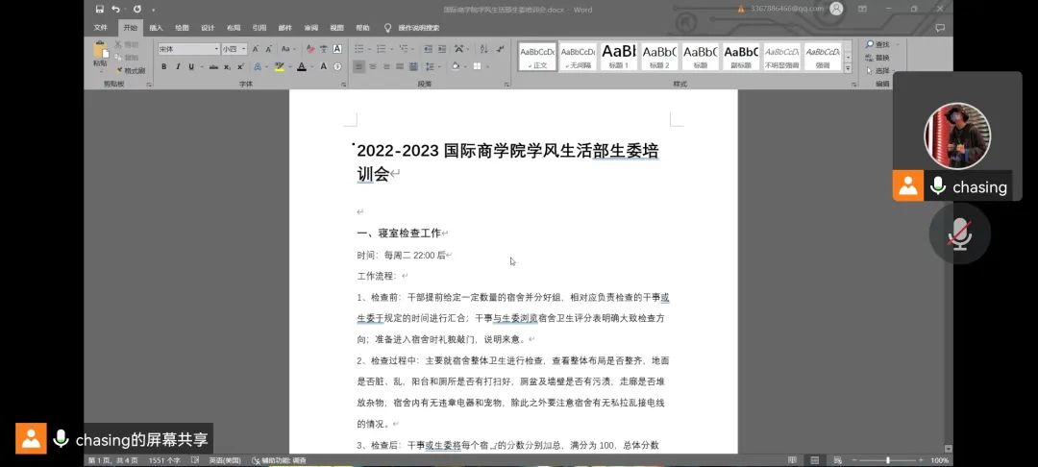Select the Format Painter tool
Image resolution: width=1038 pixels, height=467 pixels.
pos(129,70)
